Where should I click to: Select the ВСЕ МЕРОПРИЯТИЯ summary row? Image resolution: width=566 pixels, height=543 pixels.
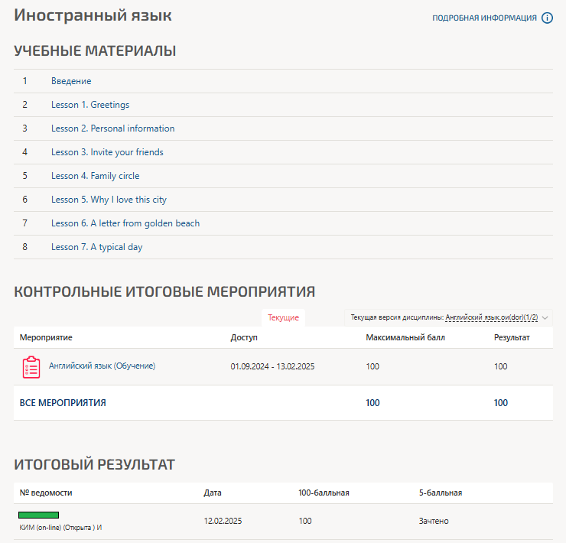tap(63, 403)
